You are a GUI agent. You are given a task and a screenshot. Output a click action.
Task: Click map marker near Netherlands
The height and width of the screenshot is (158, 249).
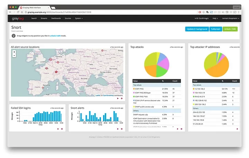click(x=50, y=60)
